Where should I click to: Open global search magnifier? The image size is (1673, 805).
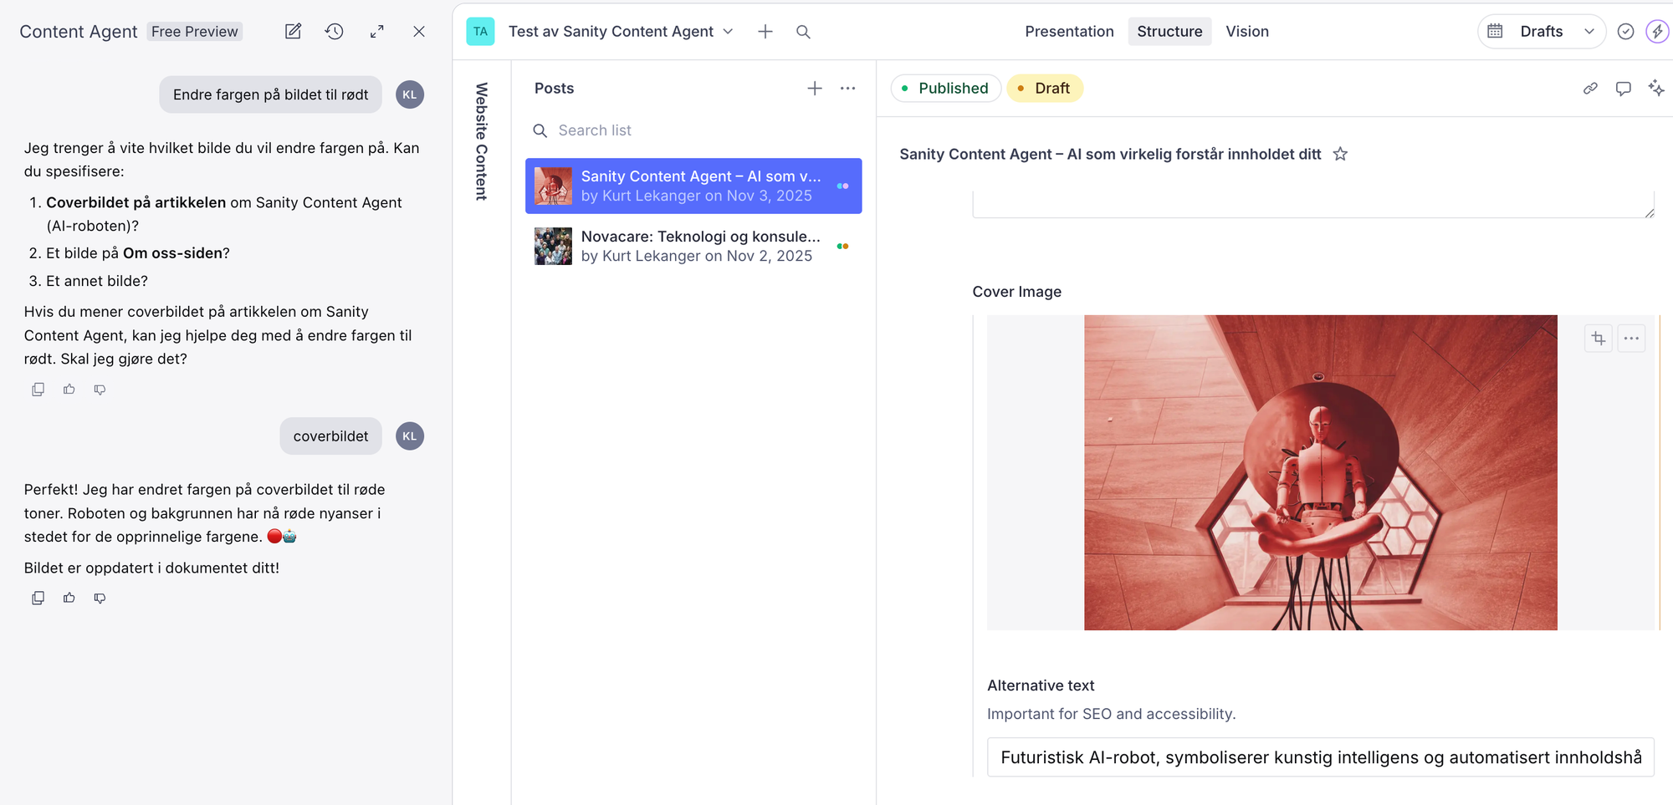coord(803,32)
